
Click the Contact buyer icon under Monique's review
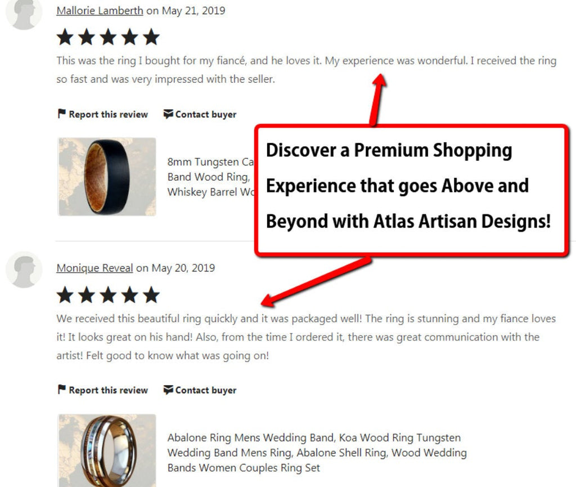(x=168, y=390)
